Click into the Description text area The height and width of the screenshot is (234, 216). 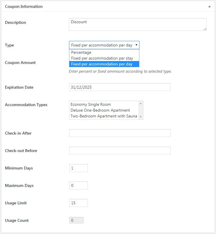(138, 24)
